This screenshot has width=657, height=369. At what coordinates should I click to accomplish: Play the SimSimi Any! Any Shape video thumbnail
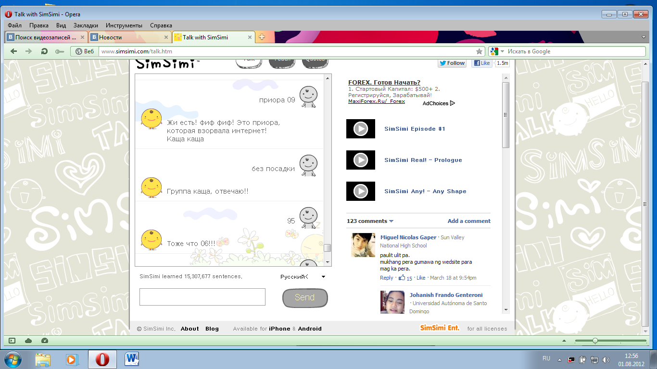pyautogui.click(x=361, y=191)
